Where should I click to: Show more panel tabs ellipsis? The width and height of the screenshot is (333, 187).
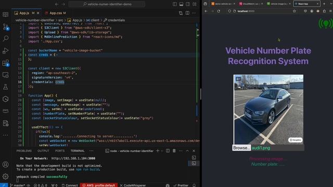[92, 151]
